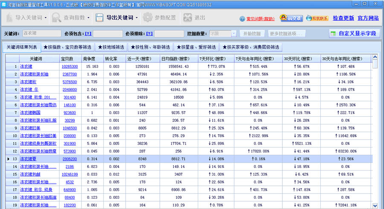Screen dimensions: 384x209
Task: Click the 导出关键词 save icon
Action: click(99, 18)
